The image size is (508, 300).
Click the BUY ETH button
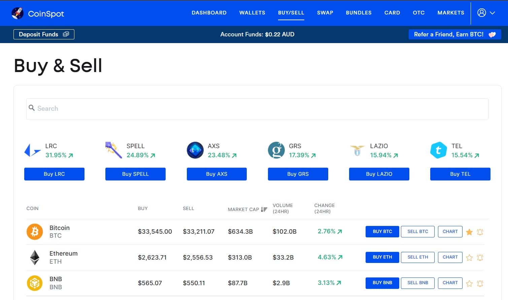click(382, 257)
